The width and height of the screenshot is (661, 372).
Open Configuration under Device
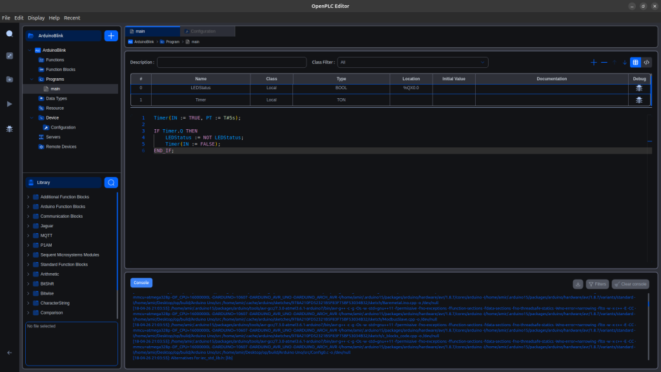click(x=63, y=127)
